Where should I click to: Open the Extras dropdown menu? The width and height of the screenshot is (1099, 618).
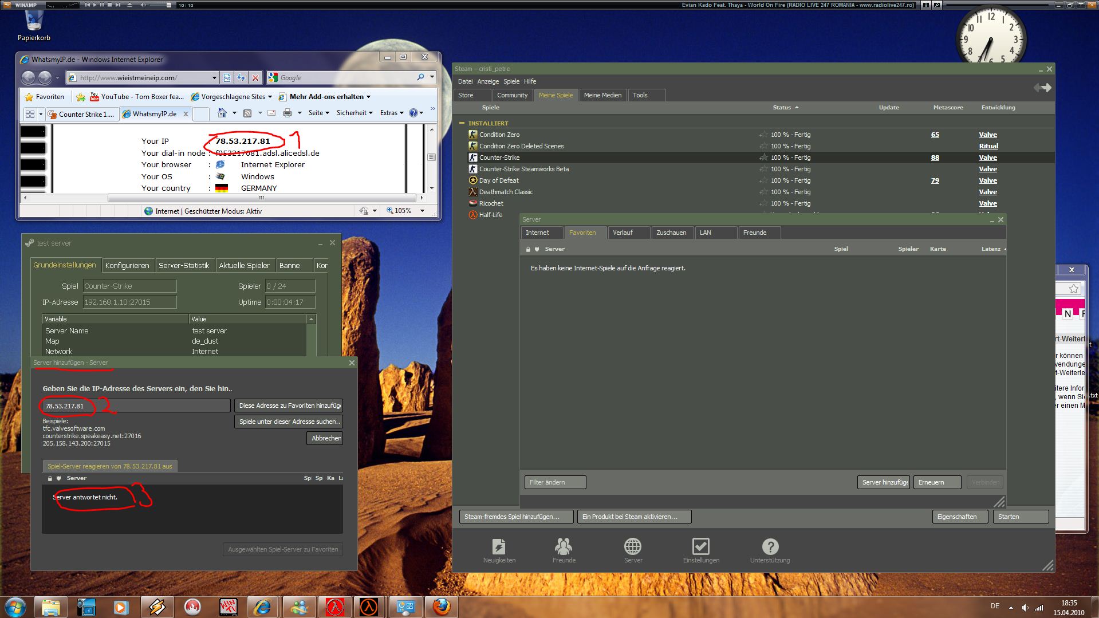(392, 113)
